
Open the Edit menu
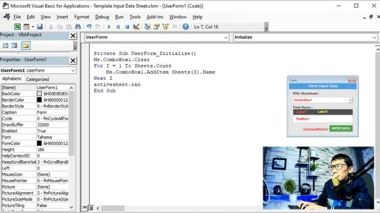(x=30, y=17)
